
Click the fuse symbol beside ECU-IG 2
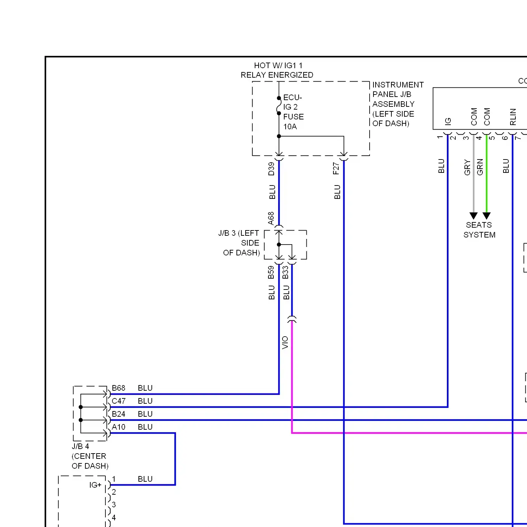279,106
